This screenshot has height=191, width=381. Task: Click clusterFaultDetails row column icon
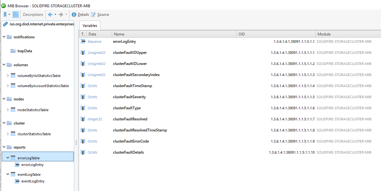(83, 152)
